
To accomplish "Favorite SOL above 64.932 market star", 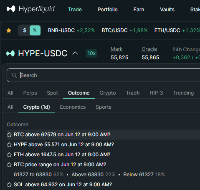I will point(9,185).
